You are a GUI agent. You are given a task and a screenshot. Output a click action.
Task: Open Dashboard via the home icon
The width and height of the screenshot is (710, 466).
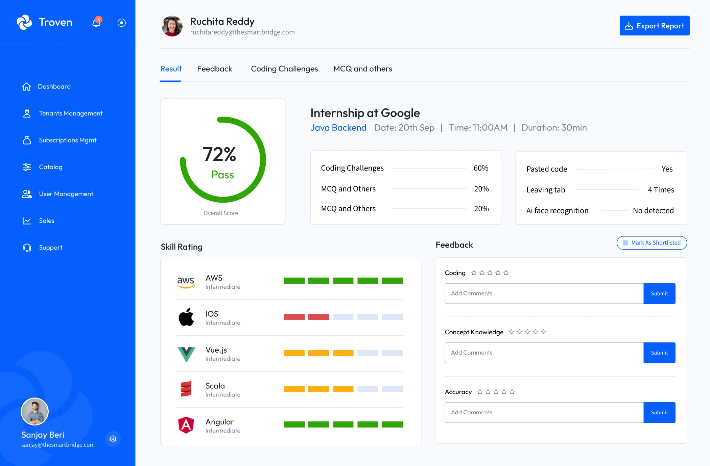pyautogui.click(x=26, y=87)
